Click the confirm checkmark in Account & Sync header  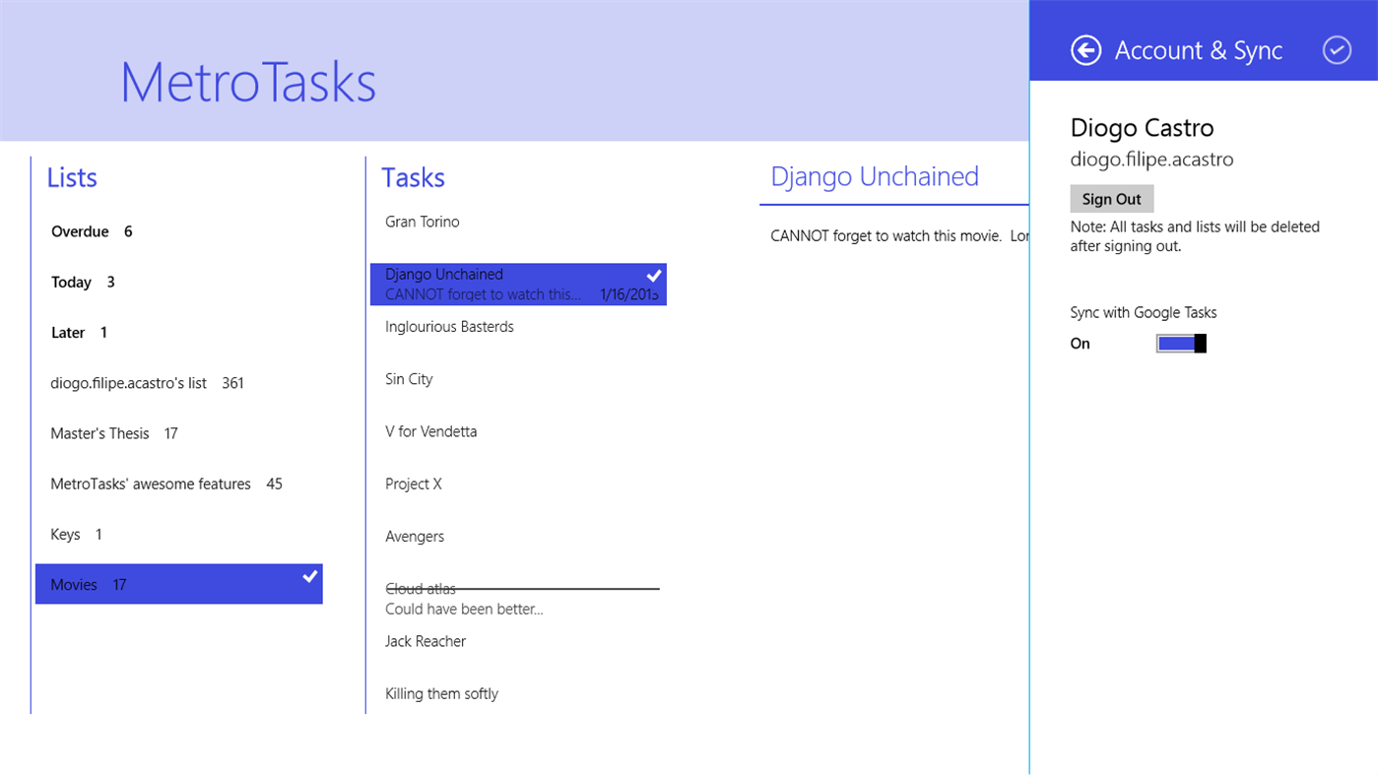1337,49
